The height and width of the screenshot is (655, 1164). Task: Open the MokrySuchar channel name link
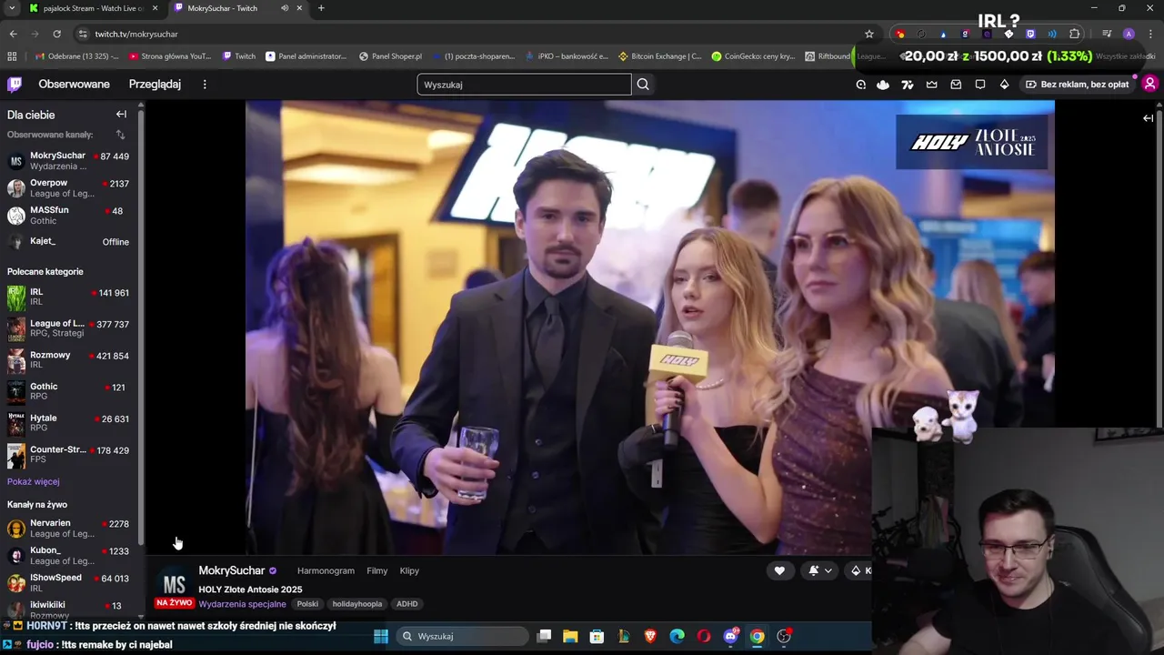232,570
